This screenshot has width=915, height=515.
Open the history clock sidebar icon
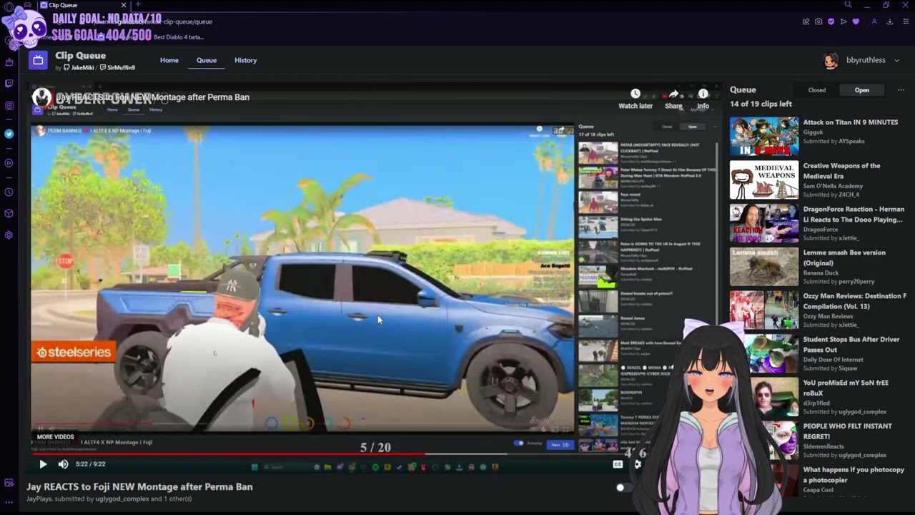pyautogui.click(x=9, y=192)
